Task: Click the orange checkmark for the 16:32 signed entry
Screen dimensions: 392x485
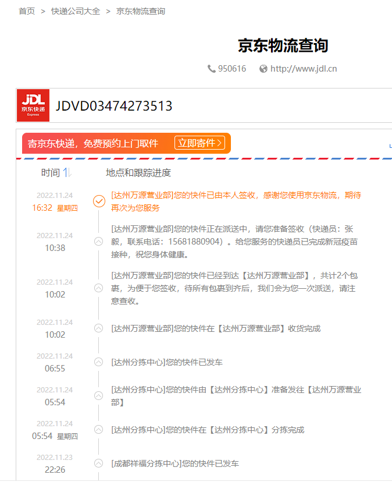Action: 99,201
